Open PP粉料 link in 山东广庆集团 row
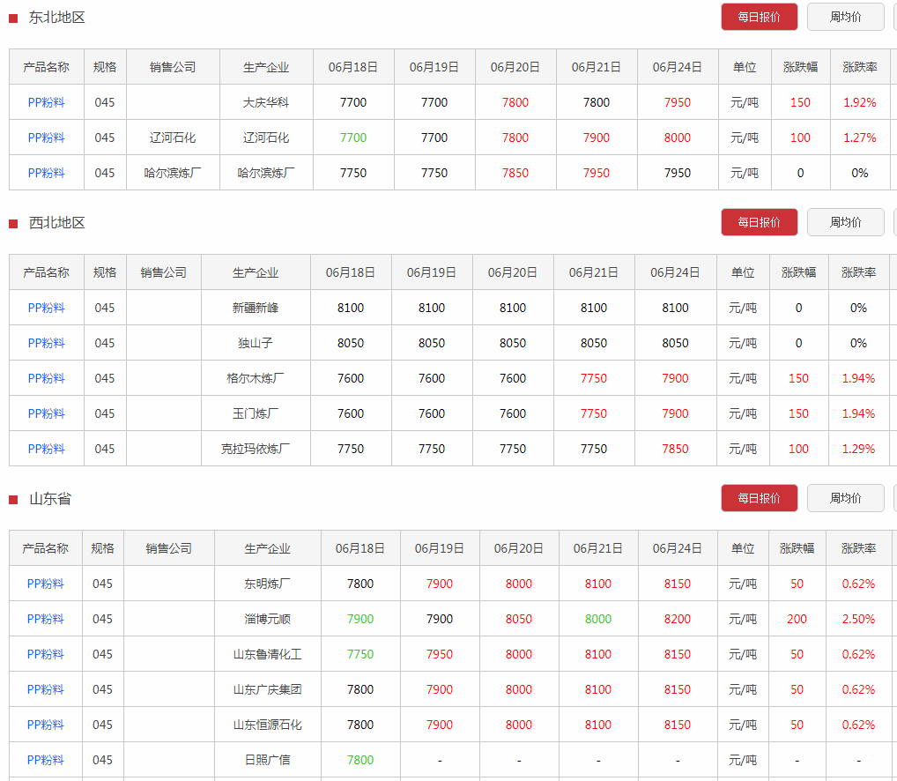The width and height of the screenshot is (897, 781). coord(45,689)
